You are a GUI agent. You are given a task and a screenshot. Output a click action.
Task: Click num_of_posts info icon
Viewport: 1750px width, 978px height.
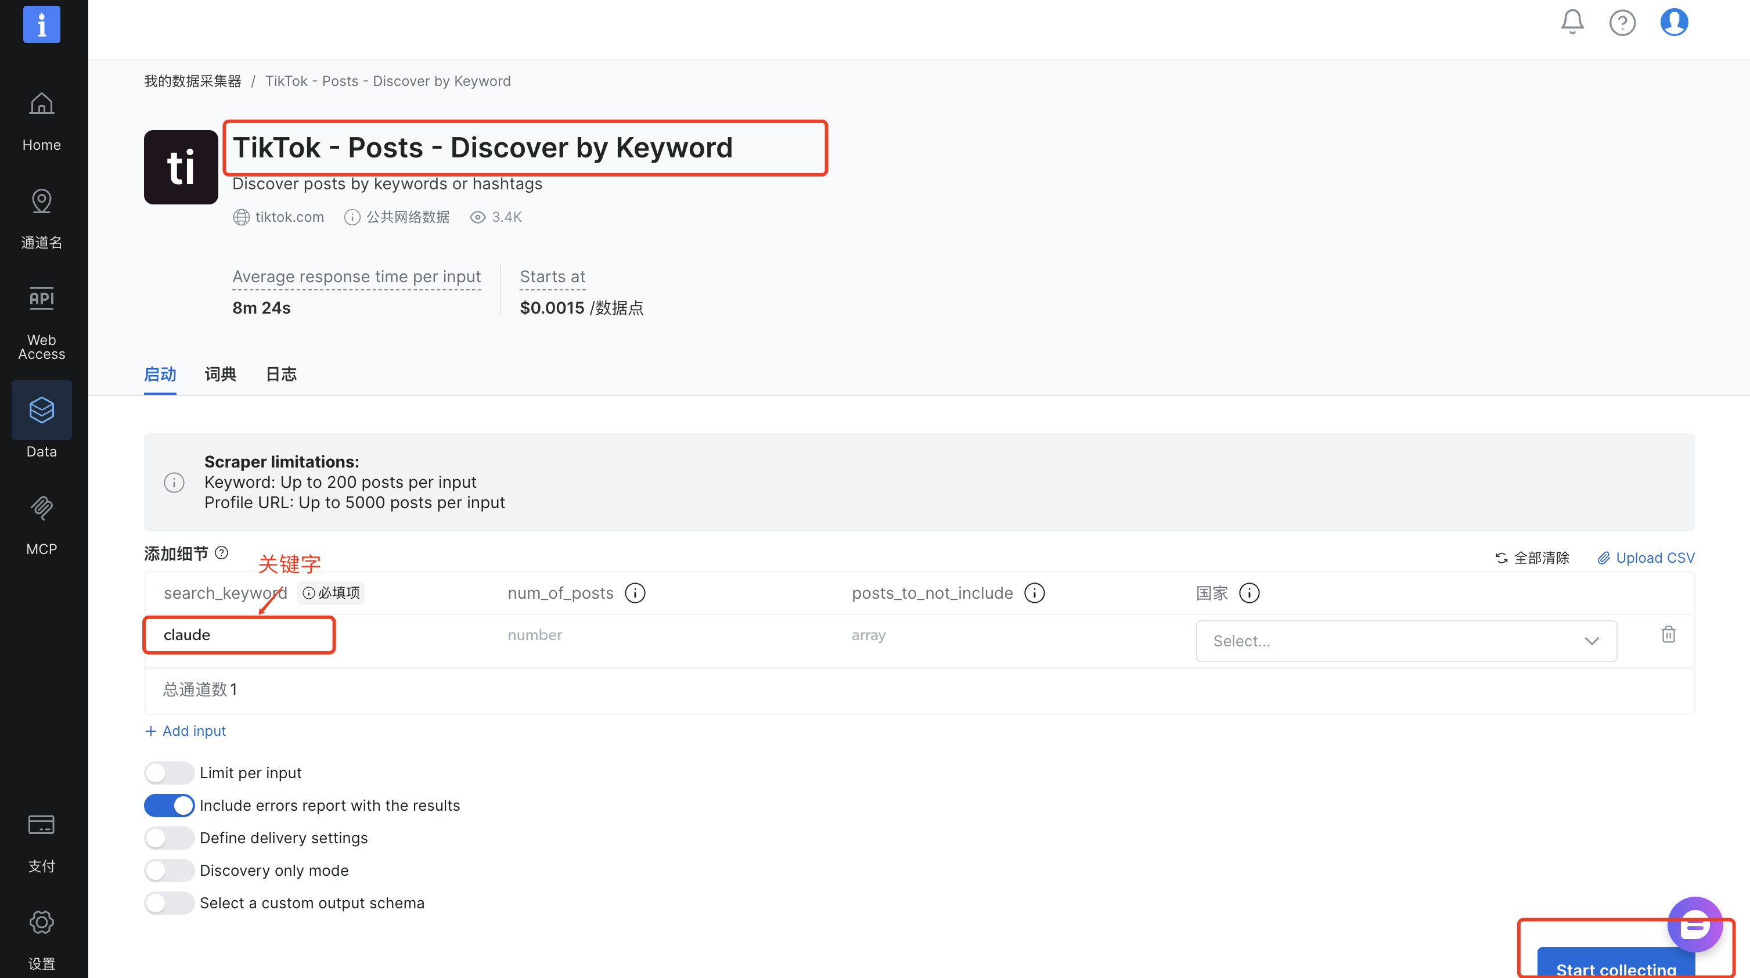[x=635, y=594]
